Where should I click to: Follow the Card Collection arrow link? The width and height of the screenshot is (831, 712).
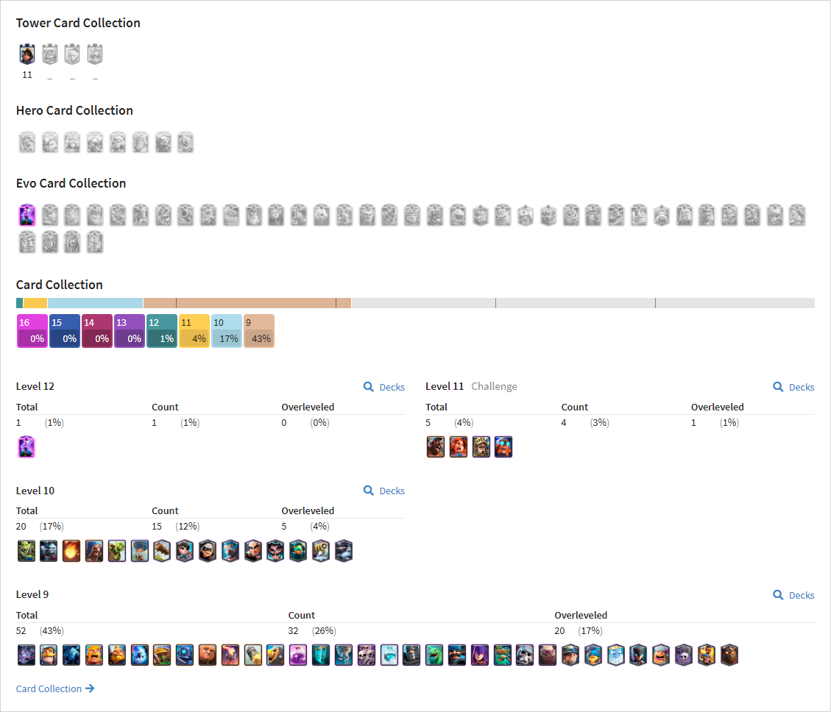pyautogui.click(x=55, y=688)
